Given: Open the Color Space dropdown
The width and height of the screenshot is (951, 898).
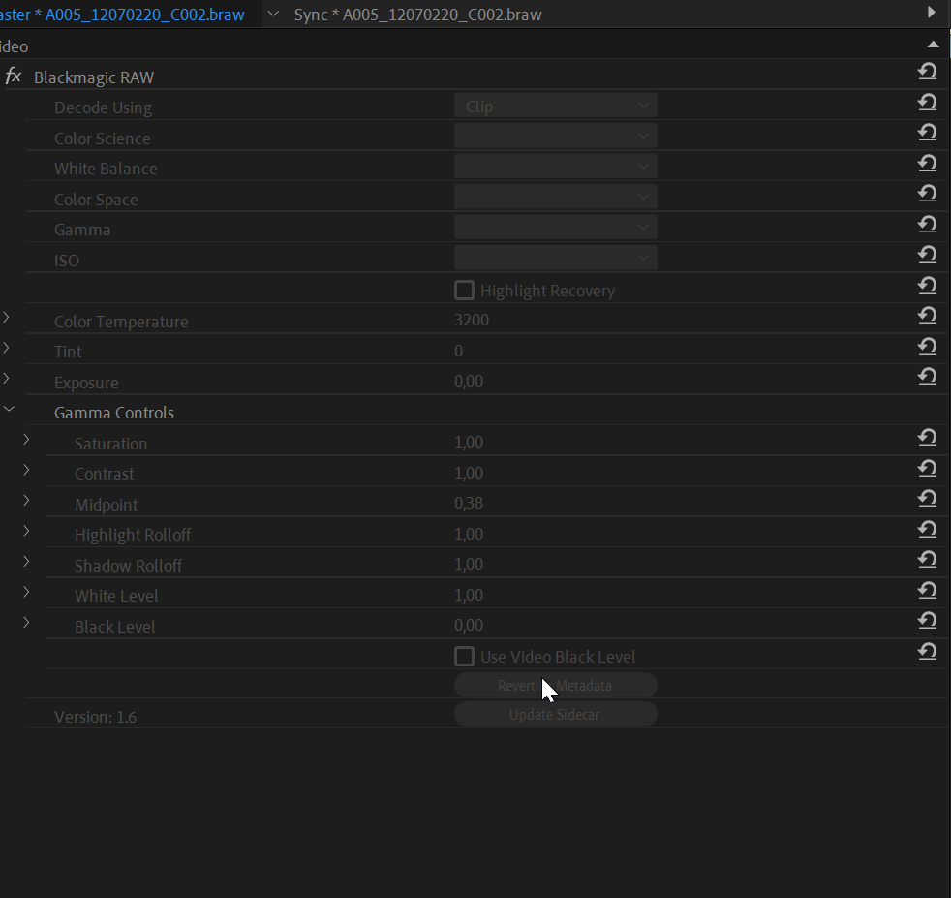Looking at the screenshot, I should (x=556, y=197).
